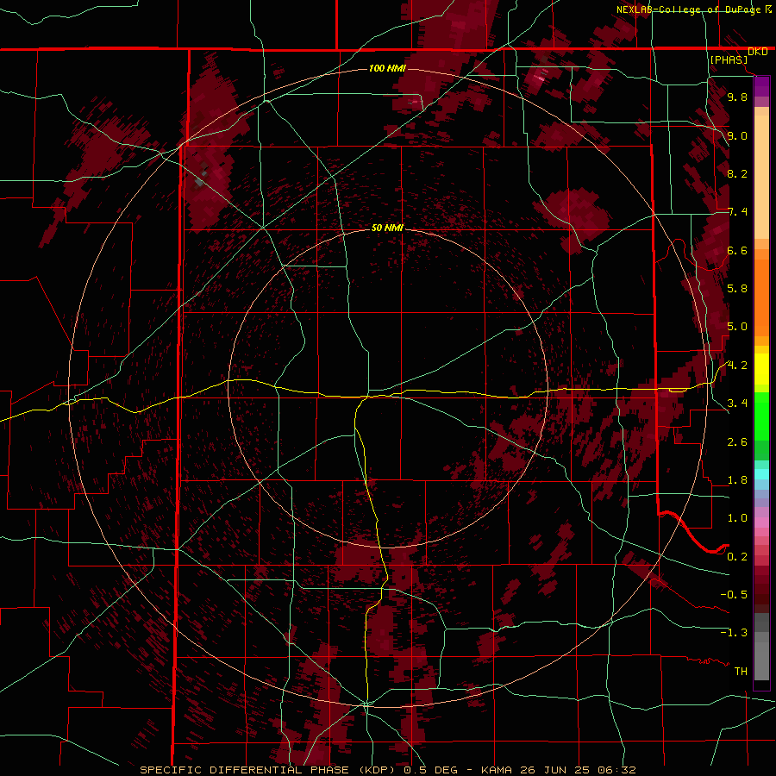The image size is (776, 776).
Task: Click the DKD label above the legend
Action: click(x=758, y=52)
